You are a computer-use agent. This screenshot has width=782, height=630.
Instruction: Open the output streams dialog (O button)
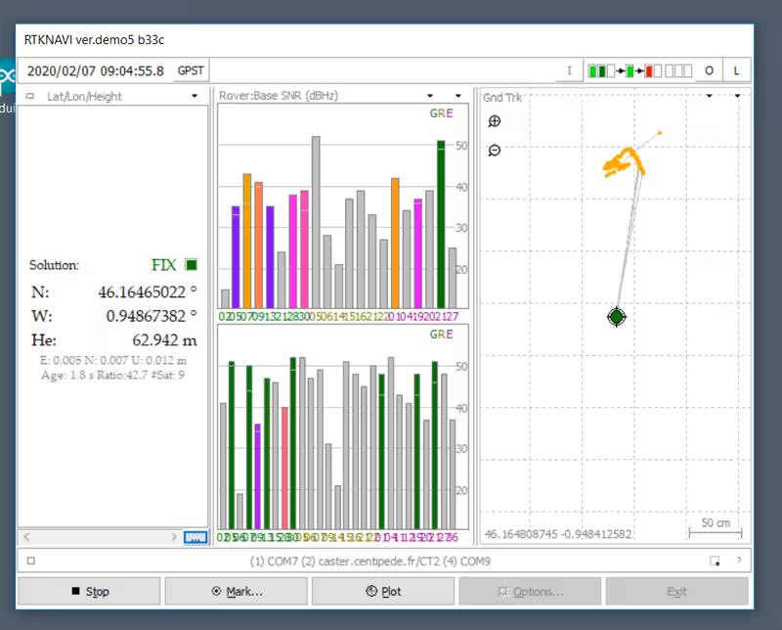(709, 71)
